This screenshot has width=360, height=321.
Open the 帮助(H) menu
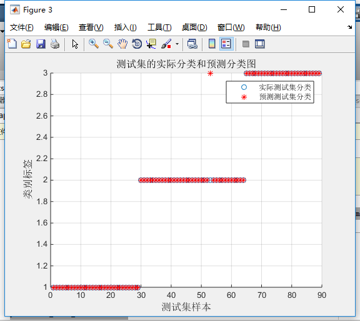click(268, 27)
